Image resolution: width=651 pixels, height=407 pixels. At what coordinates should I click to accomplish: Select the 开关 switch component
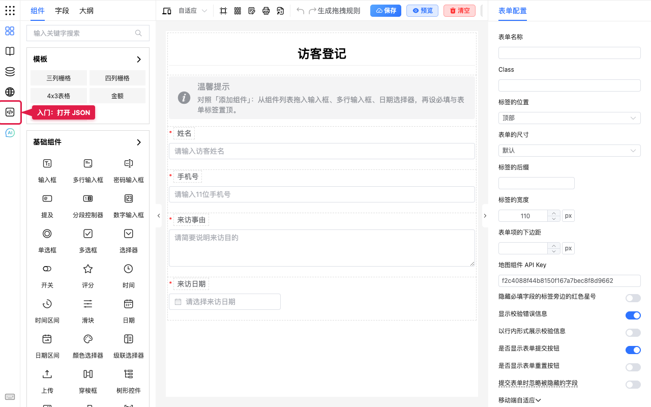tap(47, 276)
